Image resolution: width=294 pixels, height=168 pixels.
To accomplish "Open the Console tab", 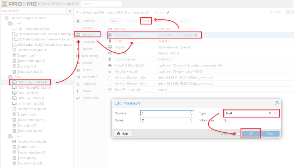I will [88, 28].
